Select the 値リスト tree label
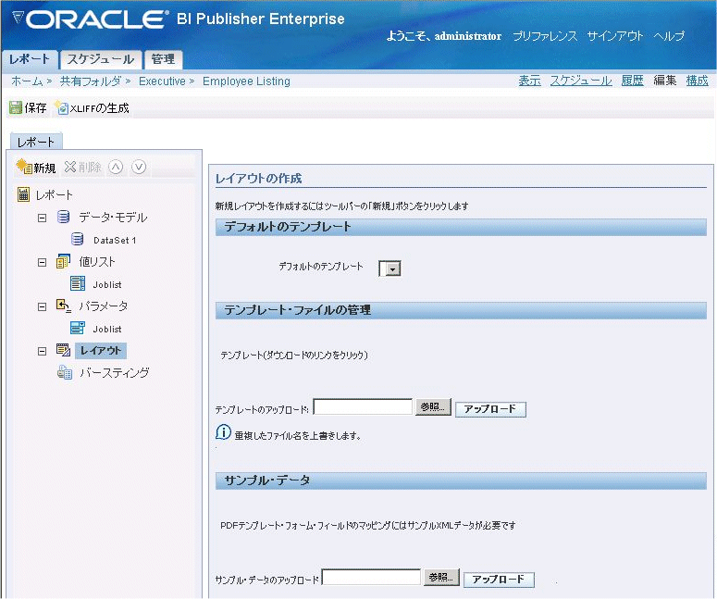 tap(97, 262)
